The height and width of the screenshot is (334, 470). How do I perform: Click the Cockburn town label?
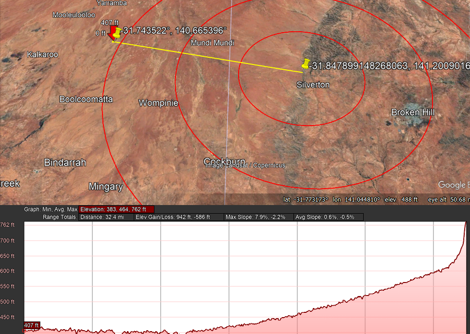pyautogui.click(x=224, y=161)
